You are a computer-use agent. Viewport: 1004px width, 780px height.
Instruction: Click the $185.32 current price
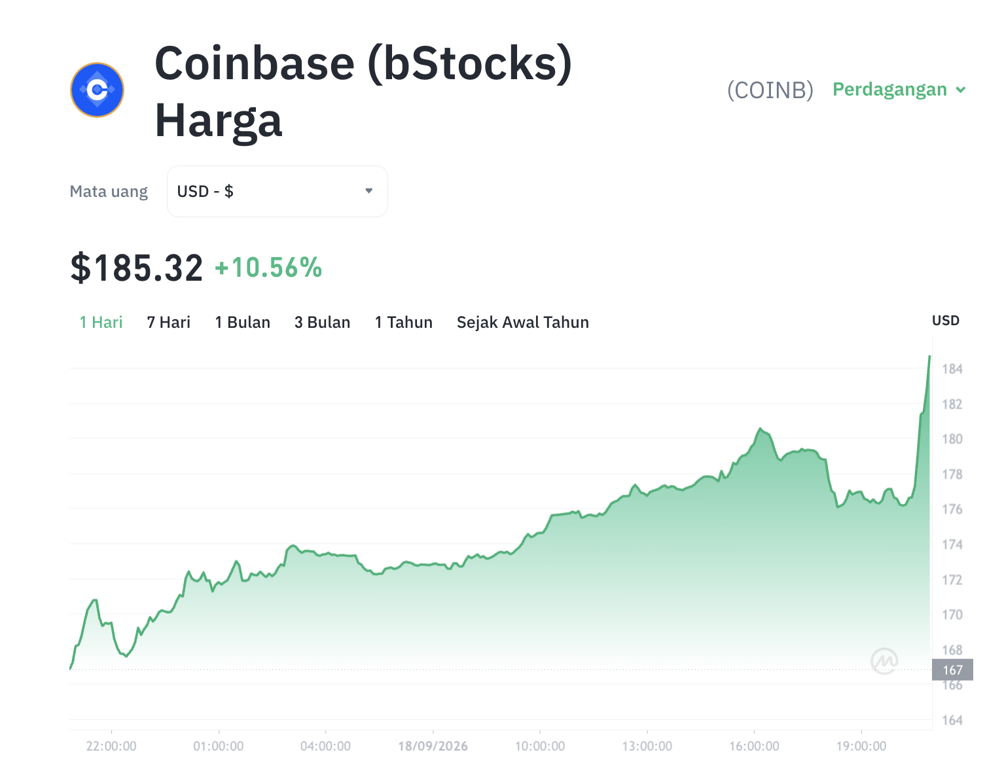137,268
